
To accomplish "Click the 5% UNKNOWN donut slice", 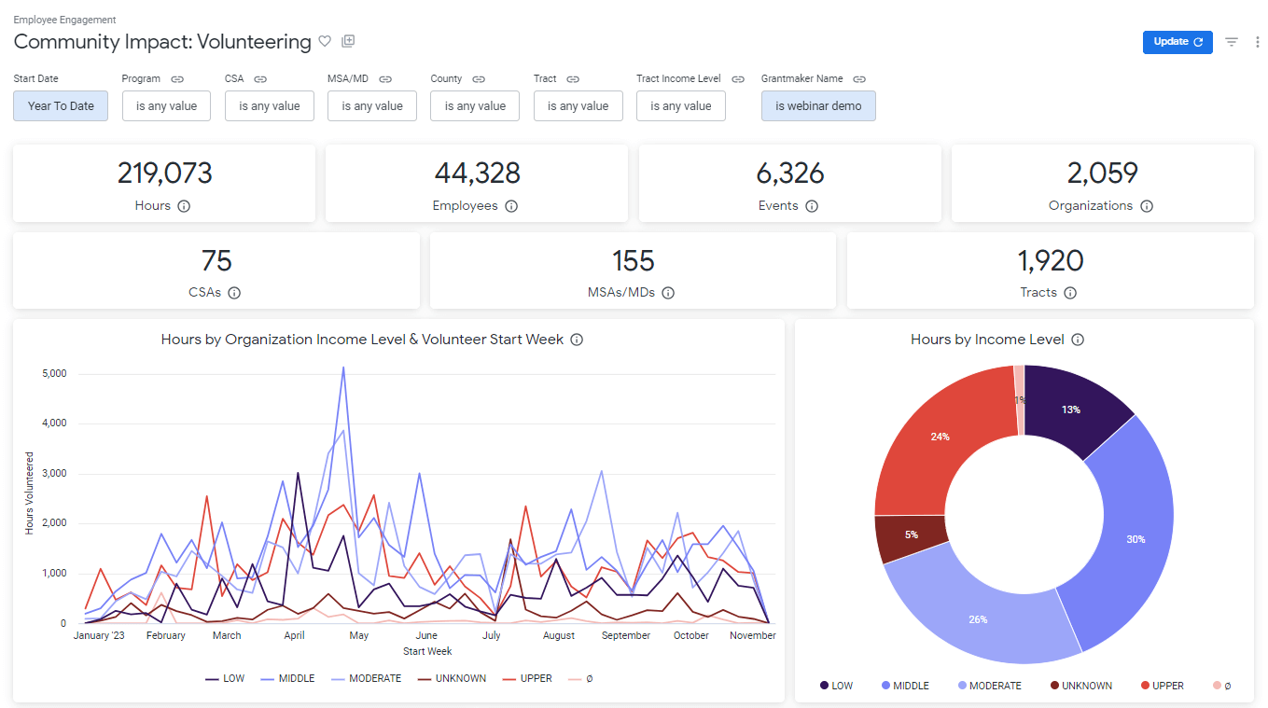I will (x=911, y=534).
